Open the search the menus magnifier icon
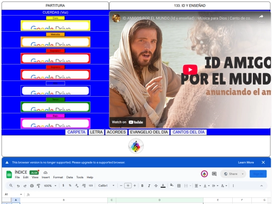 tap(11, 185)
